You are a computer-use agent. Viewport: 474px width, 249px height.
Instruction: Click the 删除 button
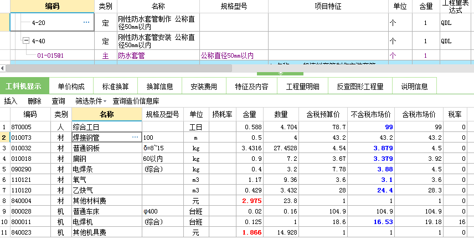coord(34,101)
